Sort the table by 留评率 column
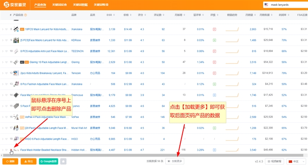This screenshot has width=308, height=165. (198, 15)
